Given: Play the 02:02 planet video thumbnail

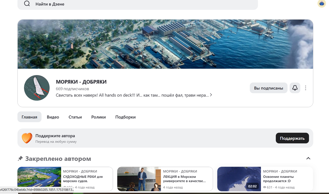Looking at the screenshot, I should [239, 179].
